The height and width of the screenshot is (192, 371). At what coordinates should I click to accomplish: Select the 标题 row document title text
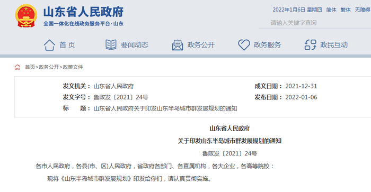click(165, 108)
